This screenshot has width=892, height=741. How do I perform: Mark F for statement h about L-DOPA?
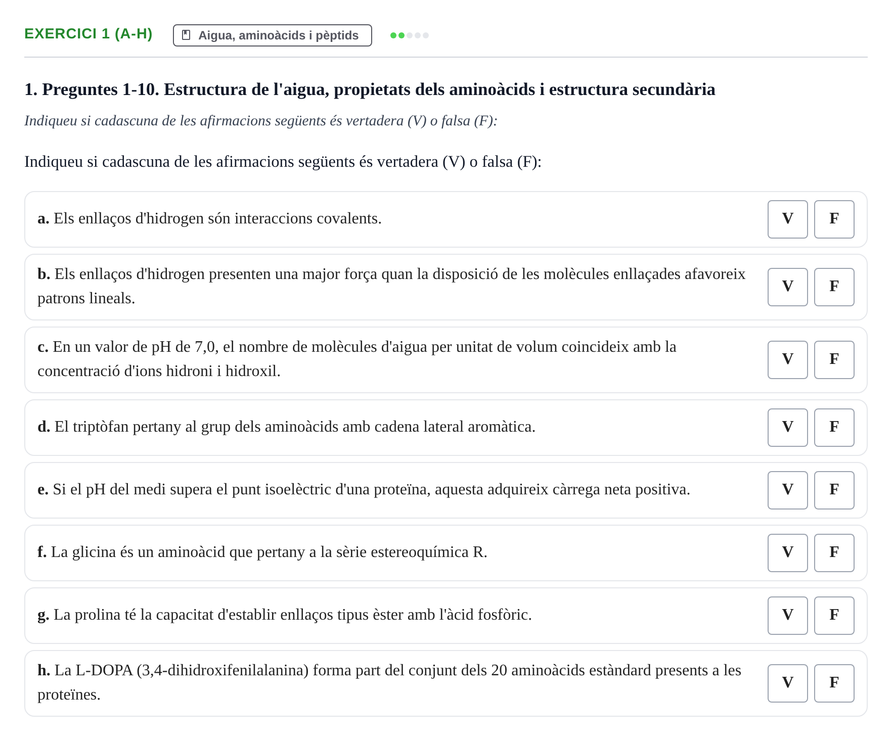834,683
